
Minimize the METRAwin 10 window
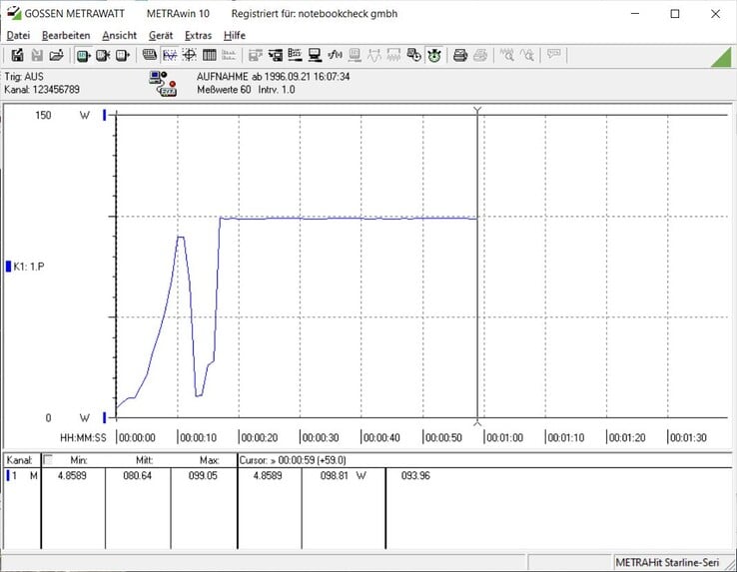[635, 14]
